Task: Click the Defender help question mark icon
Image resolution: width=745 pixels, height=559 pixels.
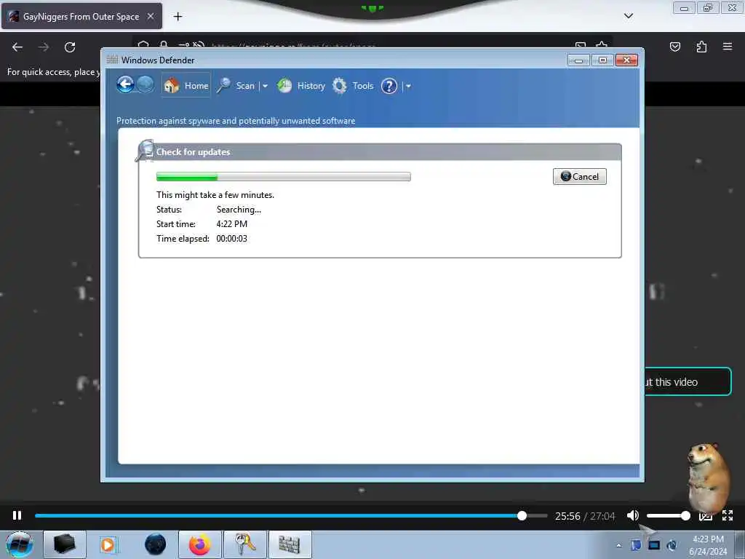Action: (x=389, y=86)
